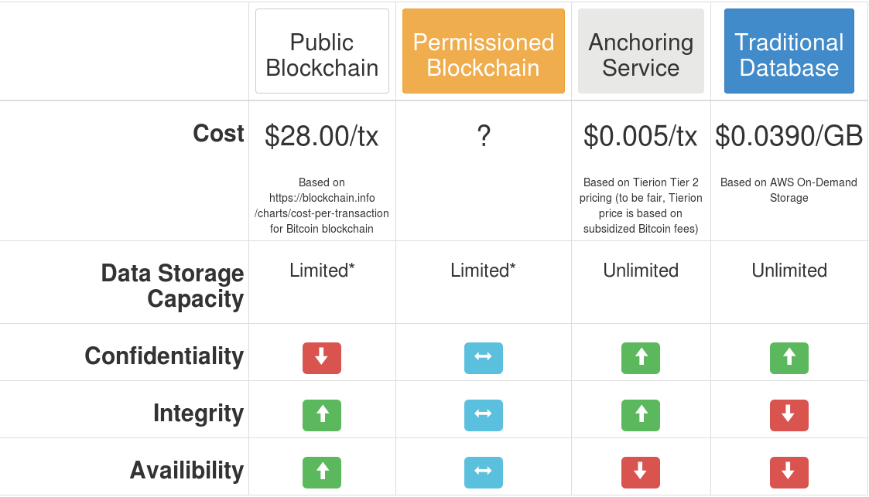Click red down arrow for Traditional Database Integrity
Viewport: 869px width, 497px height.
click(789, 415)
